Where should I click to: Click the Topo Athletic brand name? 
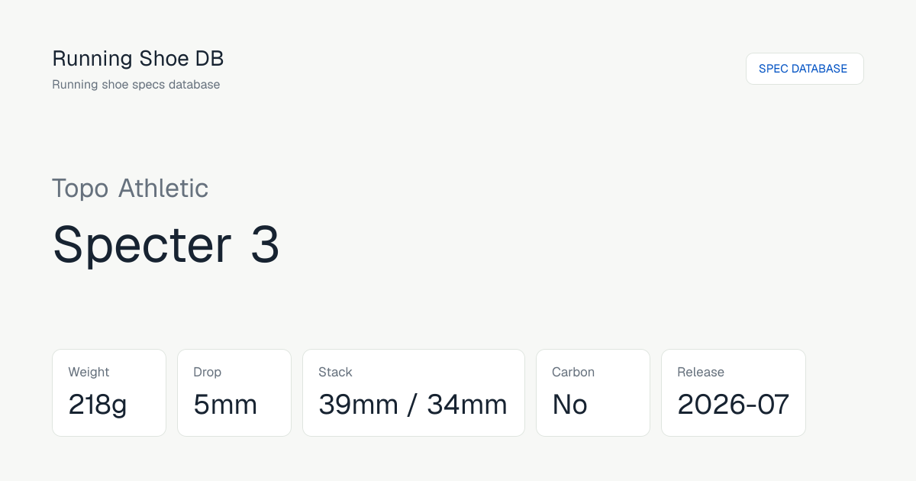(131, 188)
